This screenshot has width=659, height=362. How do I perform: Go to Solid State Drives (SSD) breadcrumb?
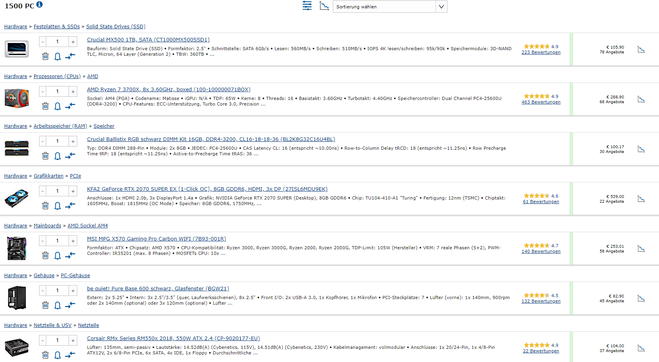tap(116, 26)
